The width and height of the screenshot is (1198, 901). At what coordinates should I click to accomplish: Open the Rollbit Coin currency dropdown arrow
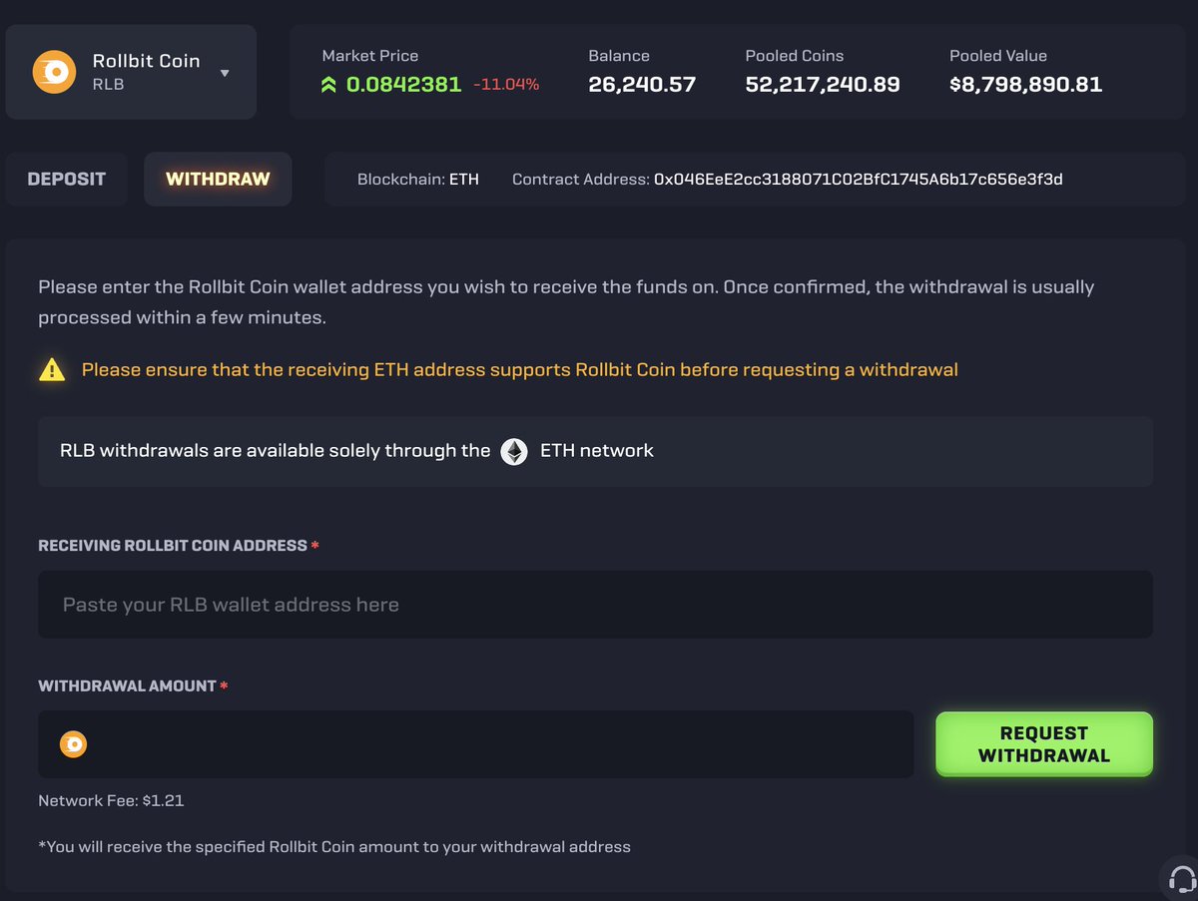click(x=225, y=73)
